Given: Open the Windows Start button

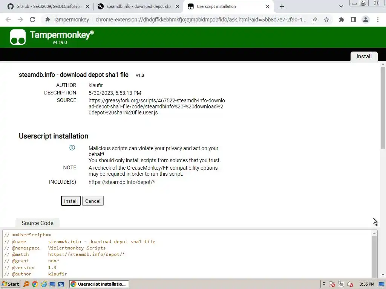Looking at the screenshot, I should [x=11, y=284].
